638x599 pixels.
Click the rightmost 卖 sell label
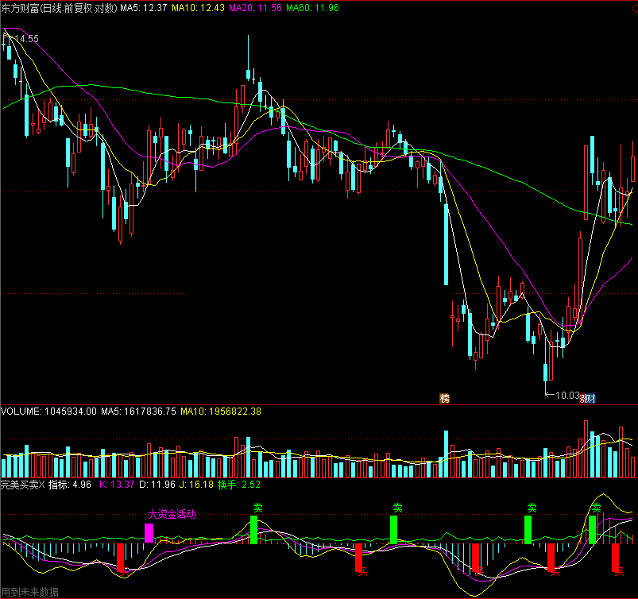pyautogui.click(x=597, y=508)
